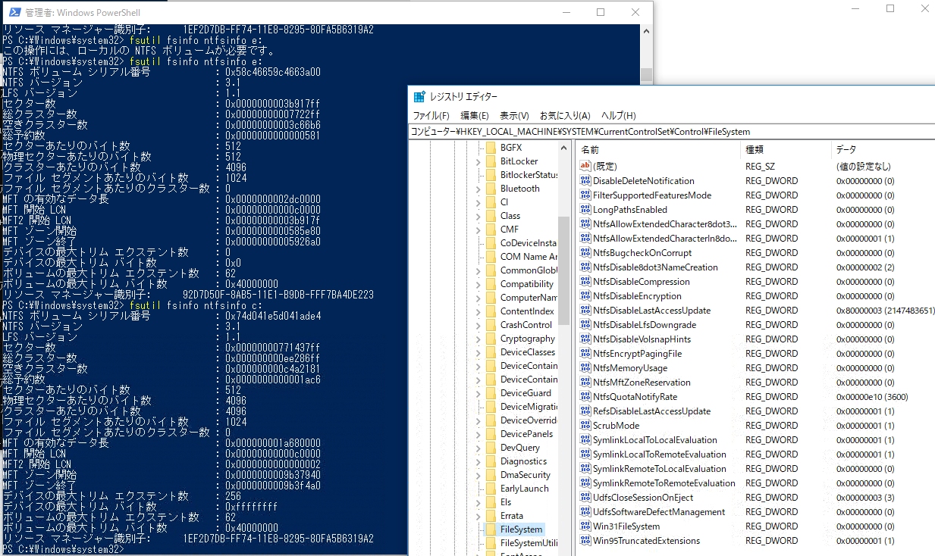Select the DeviceClasses tree key

coord(528,352)
